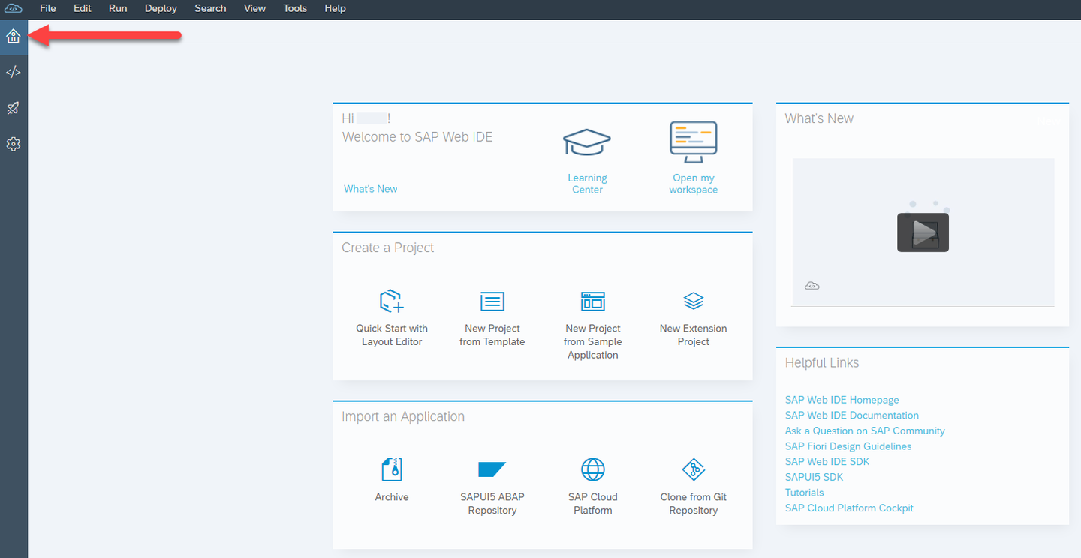
Task: Open the View menu
Action: 255,8
